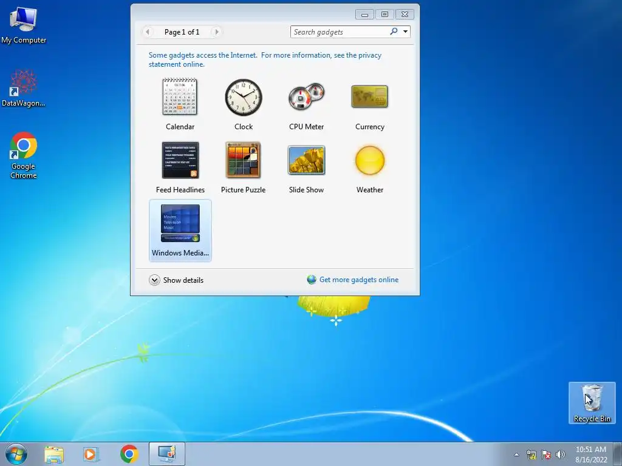Select My Computer desktop icon
The height and width of the screenshot is (466, 622).
click(x=24, y=25)
